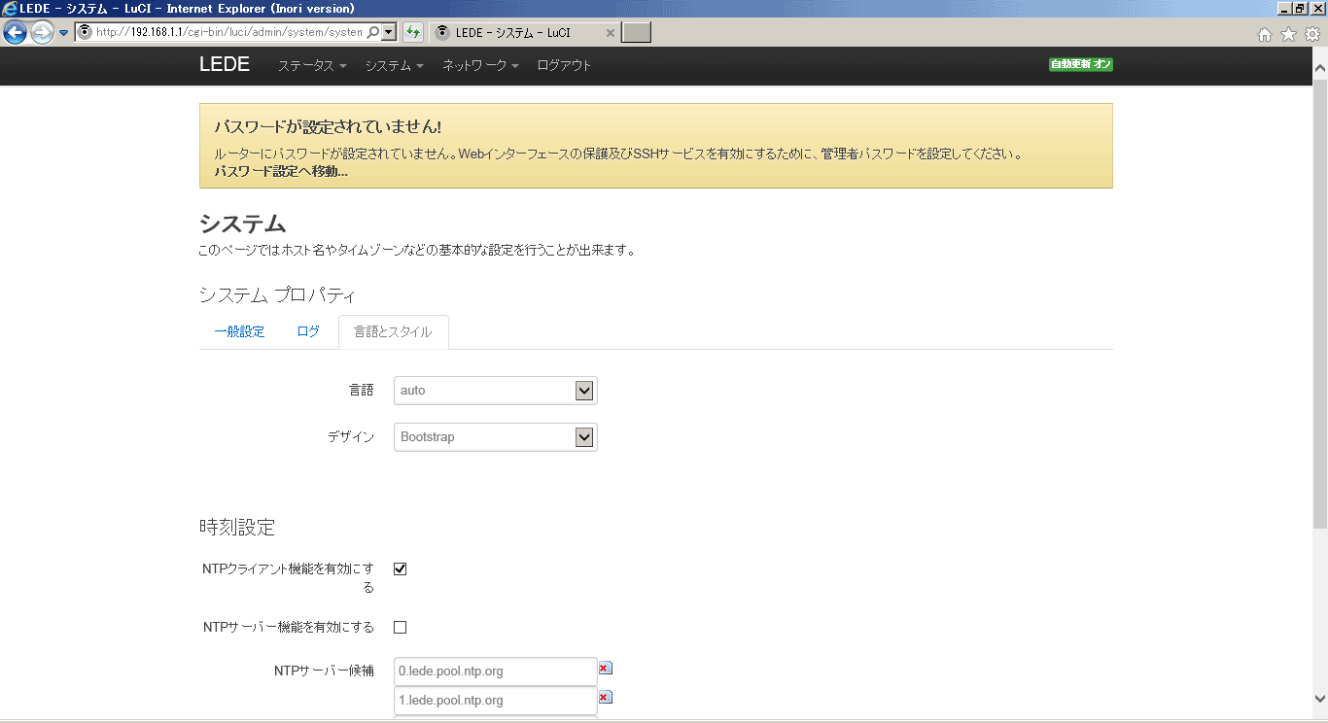Open the 言語 dropdown set to auto
Screen dimensions: 1328x723
[x=495, y=391]
